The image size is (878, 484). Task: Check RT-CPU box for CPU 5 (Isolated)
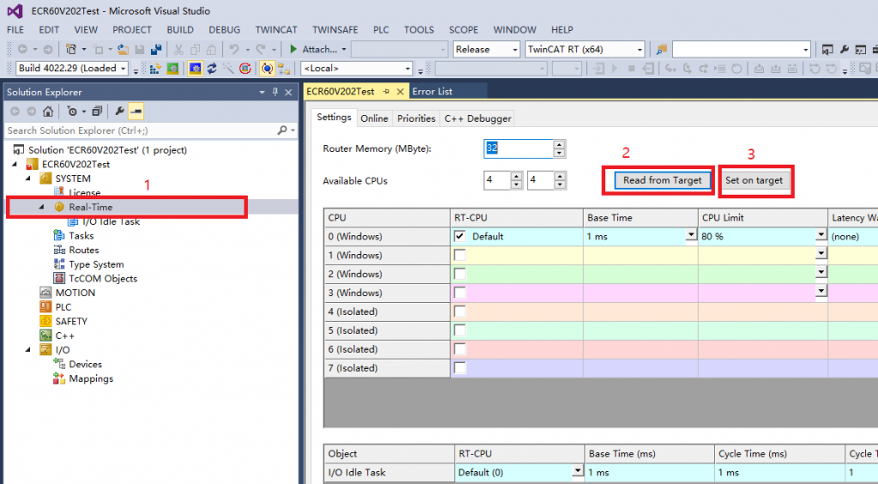460,330
